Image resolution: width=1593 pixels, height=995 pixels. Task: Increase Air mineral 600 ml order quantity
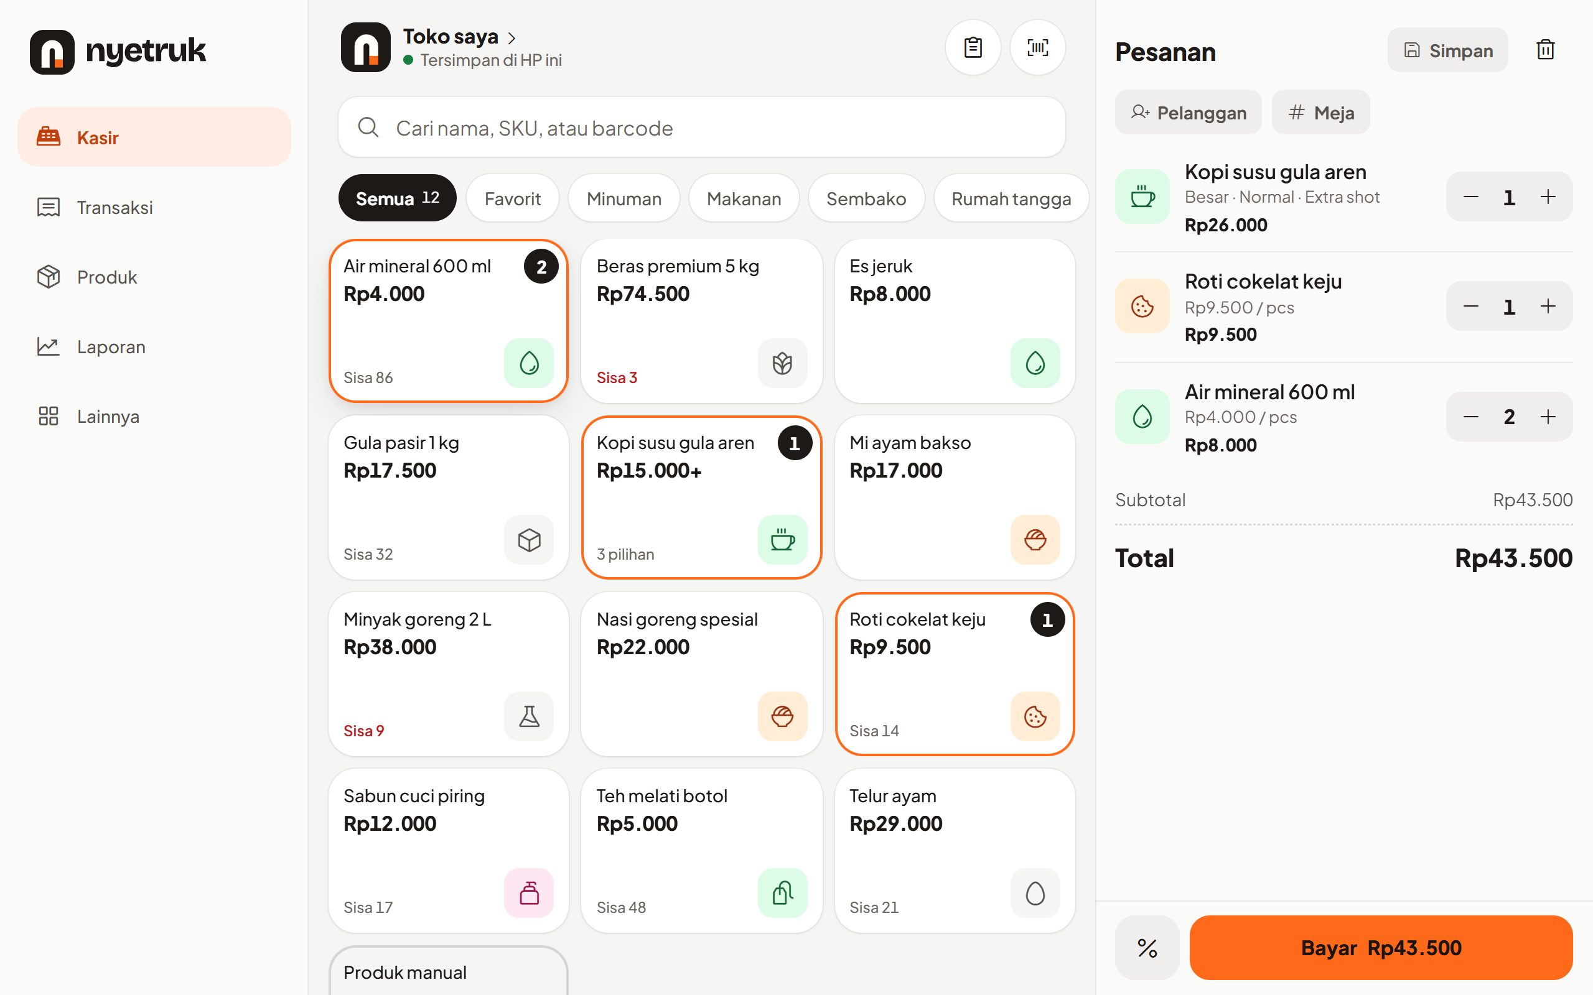(1548, 417)
